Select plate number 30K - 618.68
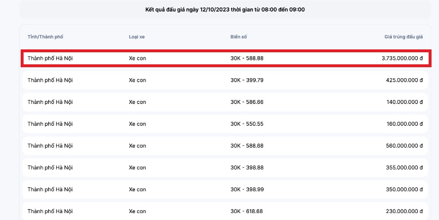Image resolution: width=439 pixels, height=220 pixels. coord(247,211)
